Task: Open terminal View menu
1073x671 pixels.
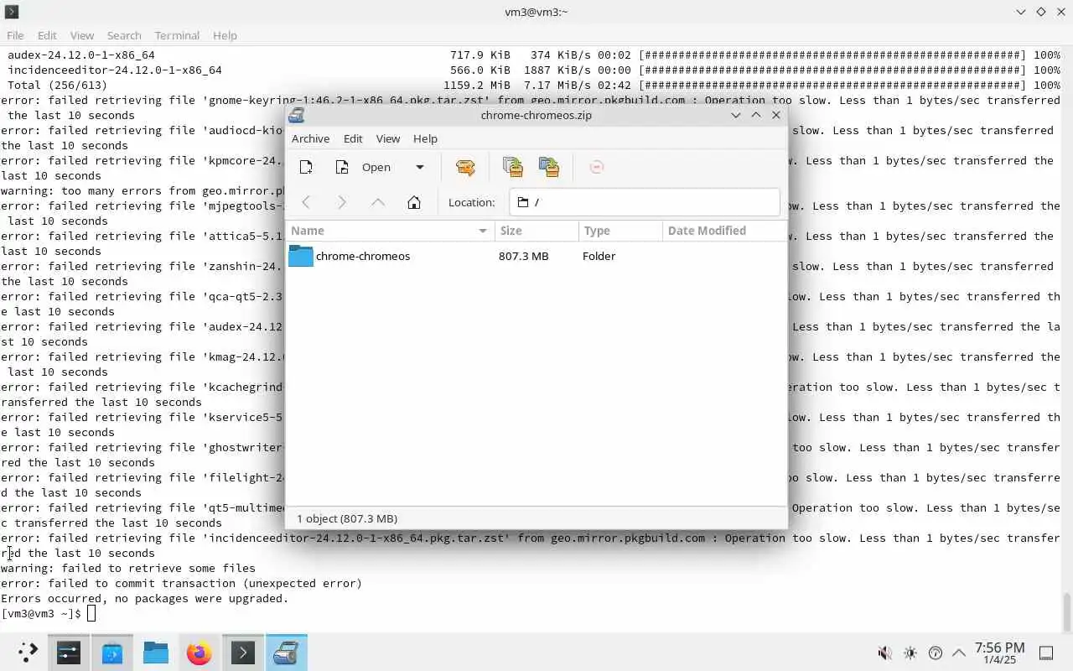Action: pos(82,35)
